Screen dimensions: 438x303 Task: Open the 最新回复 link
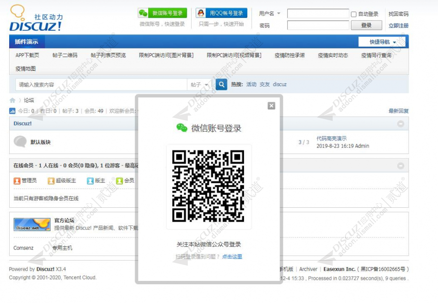click(x=399, y=111)
